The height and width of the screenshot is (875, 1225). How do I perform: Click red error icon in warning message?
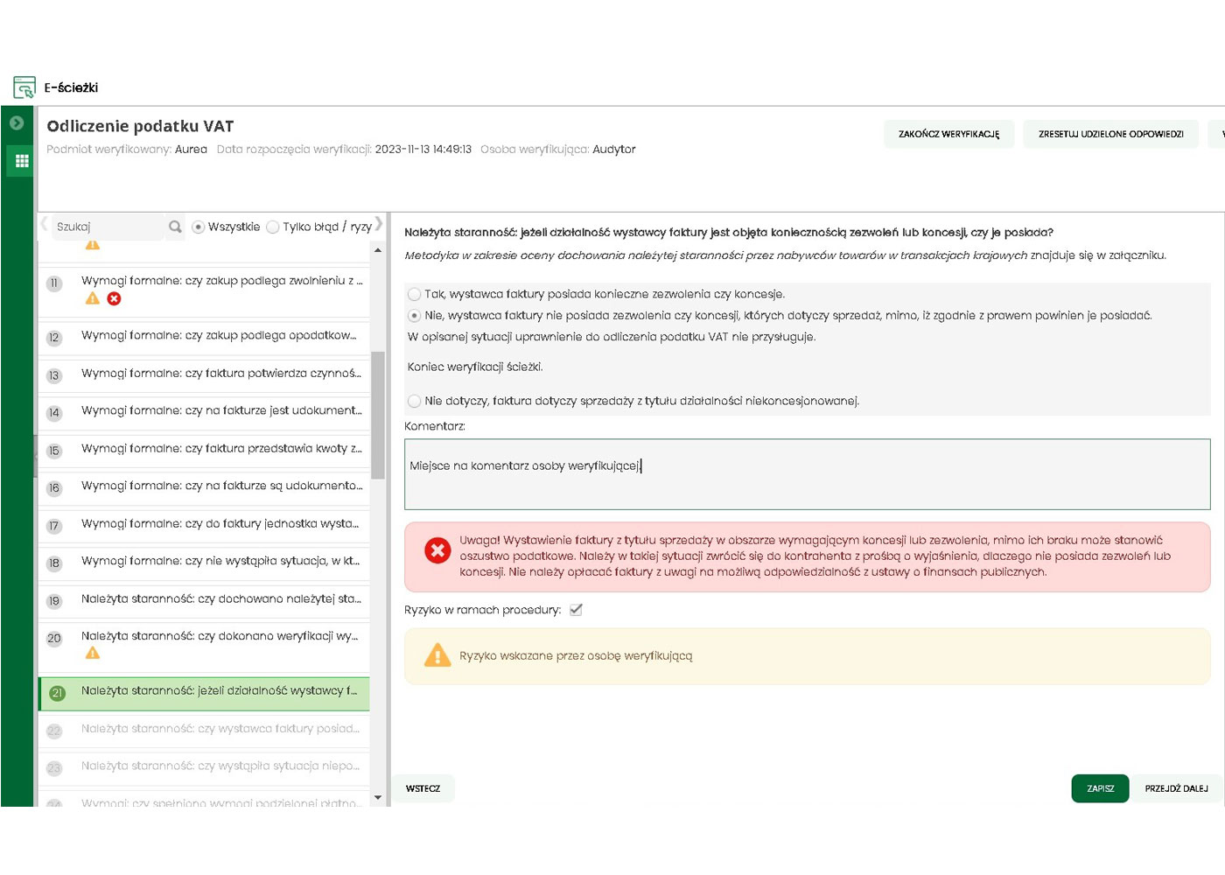click(x=437, y=550)
